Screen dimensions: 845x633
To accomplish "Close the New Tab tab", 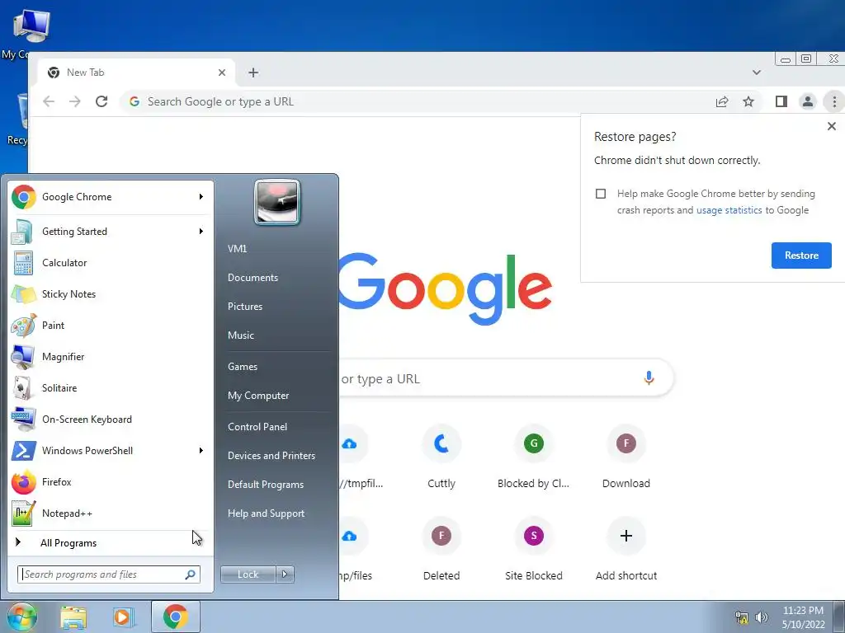I will point(221,73).
